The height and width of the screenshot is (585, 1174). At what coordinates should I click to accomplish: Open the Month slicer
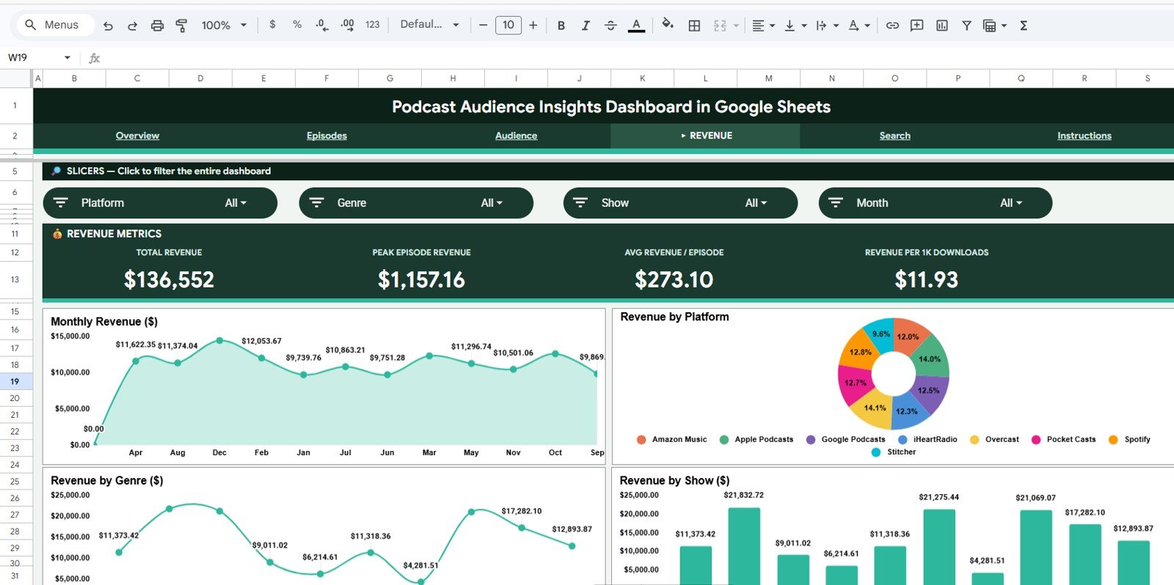pyautogui.click(x=936, y=203)
